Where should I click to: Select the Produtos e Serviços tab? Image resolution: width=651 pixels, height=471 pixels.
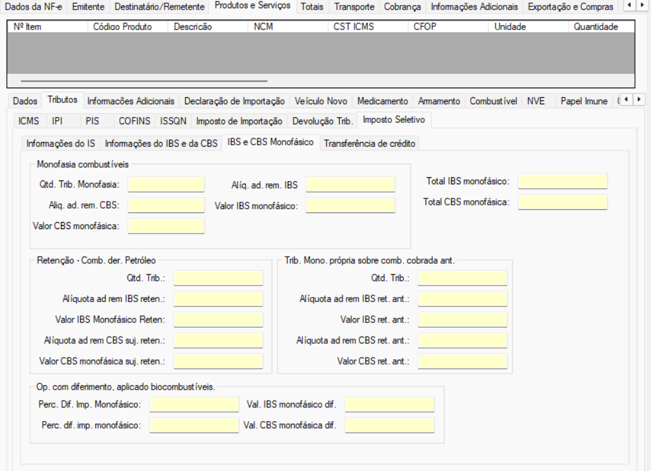point(252,6)
